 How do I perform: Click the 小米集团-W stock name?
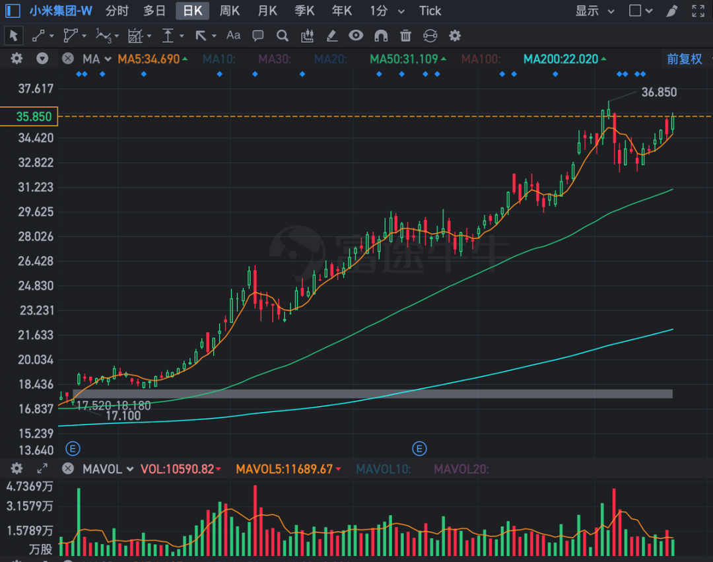click(61, 11)
